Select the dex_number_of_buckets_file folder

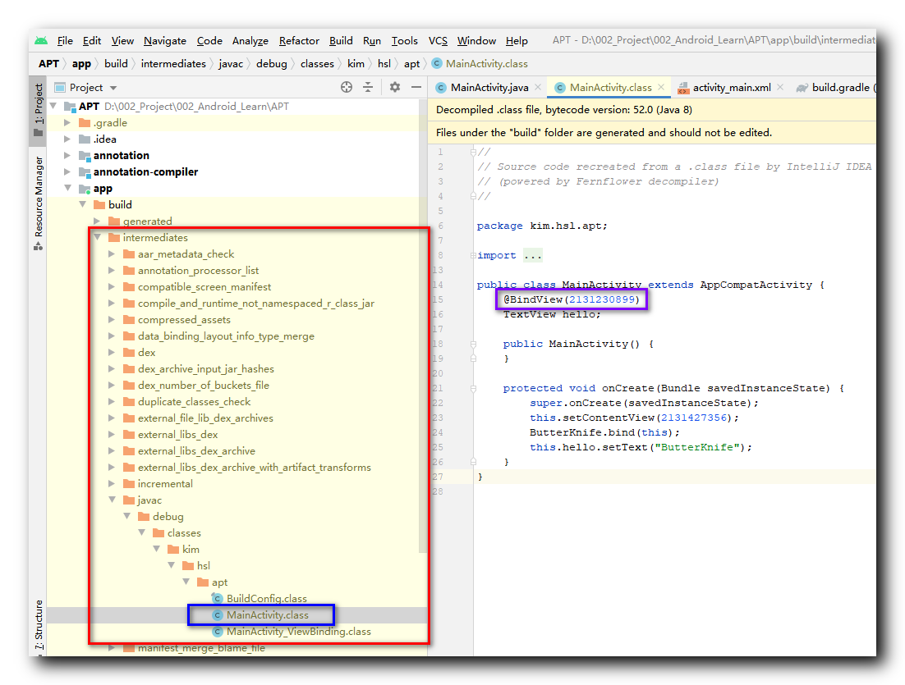click(203, 386)
